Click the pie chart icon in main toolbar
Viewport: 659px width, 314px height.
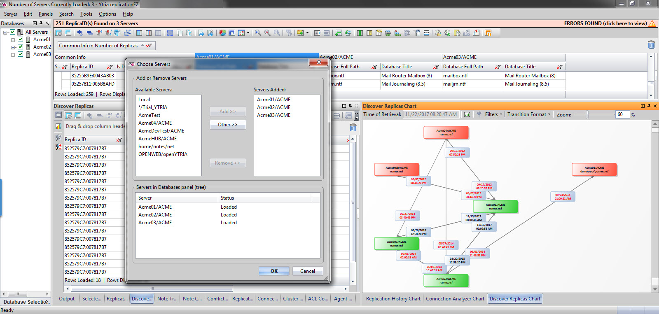[222, 33]
